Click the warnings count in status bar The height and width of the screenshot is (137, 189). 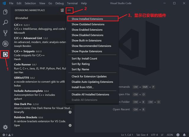(11, 135)
